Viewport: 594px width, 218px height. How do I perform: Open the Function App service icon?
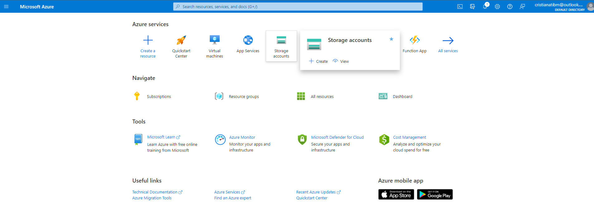tap(414, 40)
